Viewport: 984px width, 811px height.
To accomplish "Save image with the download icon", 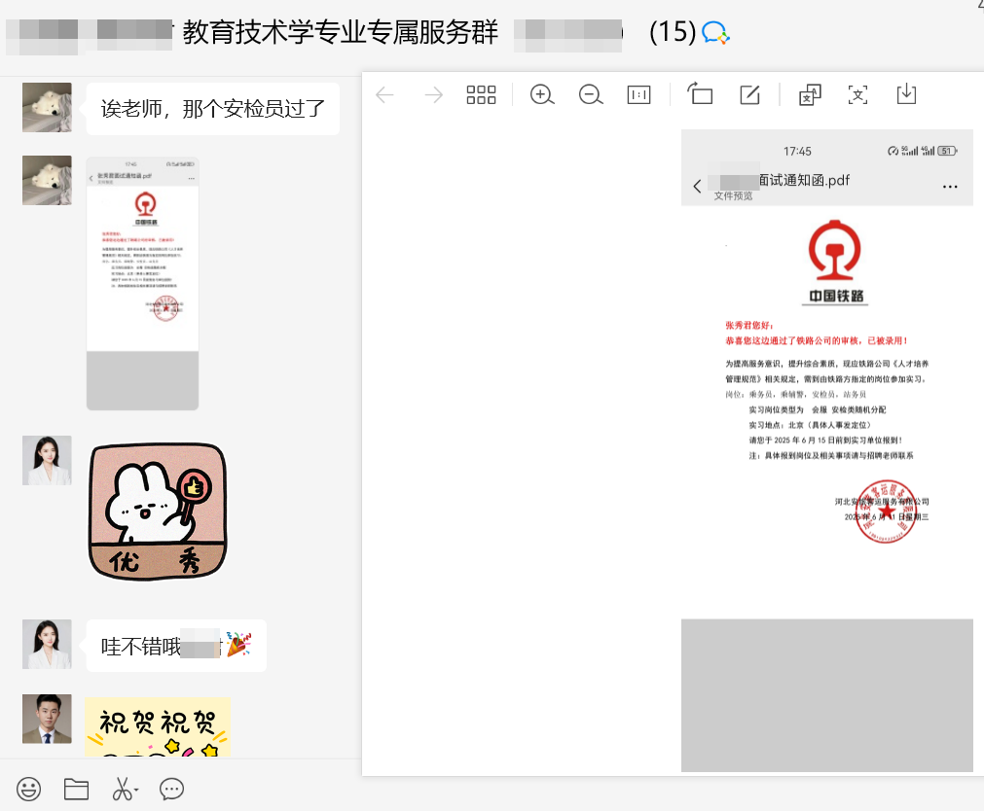I will coord(906,94).
